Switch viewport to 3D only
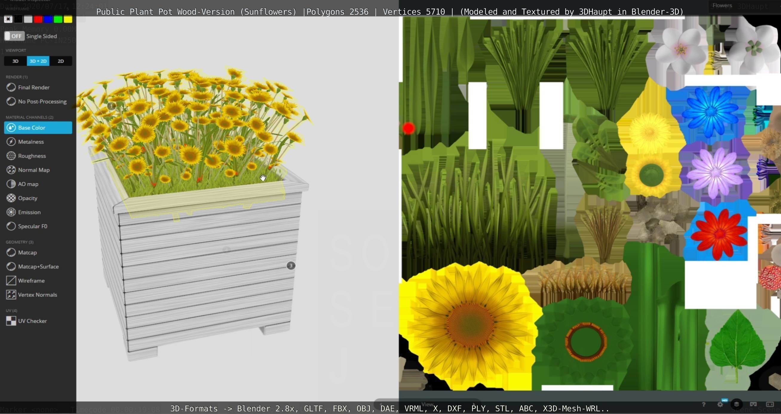Image resolution: width=781 pixels, height=414 pixels. pyautogui.click(x=16, y=61)
